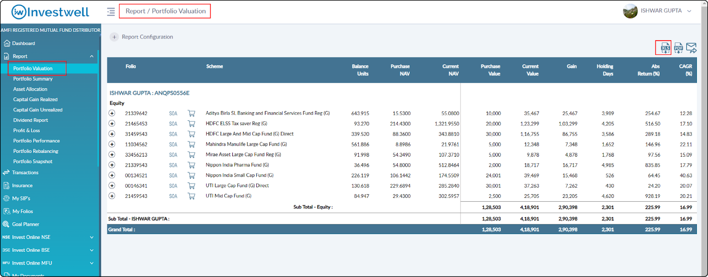
Task: Open Dividend Report
Action: (31, 120)
